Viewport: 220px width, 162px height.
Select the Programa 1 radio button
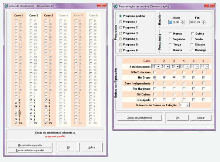[x=121, y=22]
